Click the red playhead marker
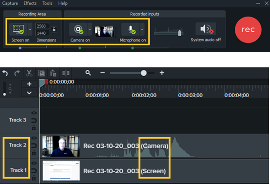 coord(46,82)
